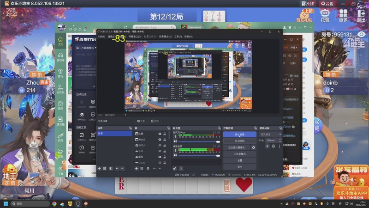Move the source up in the list
369x208 pixels.
click(x=154, y=168)
